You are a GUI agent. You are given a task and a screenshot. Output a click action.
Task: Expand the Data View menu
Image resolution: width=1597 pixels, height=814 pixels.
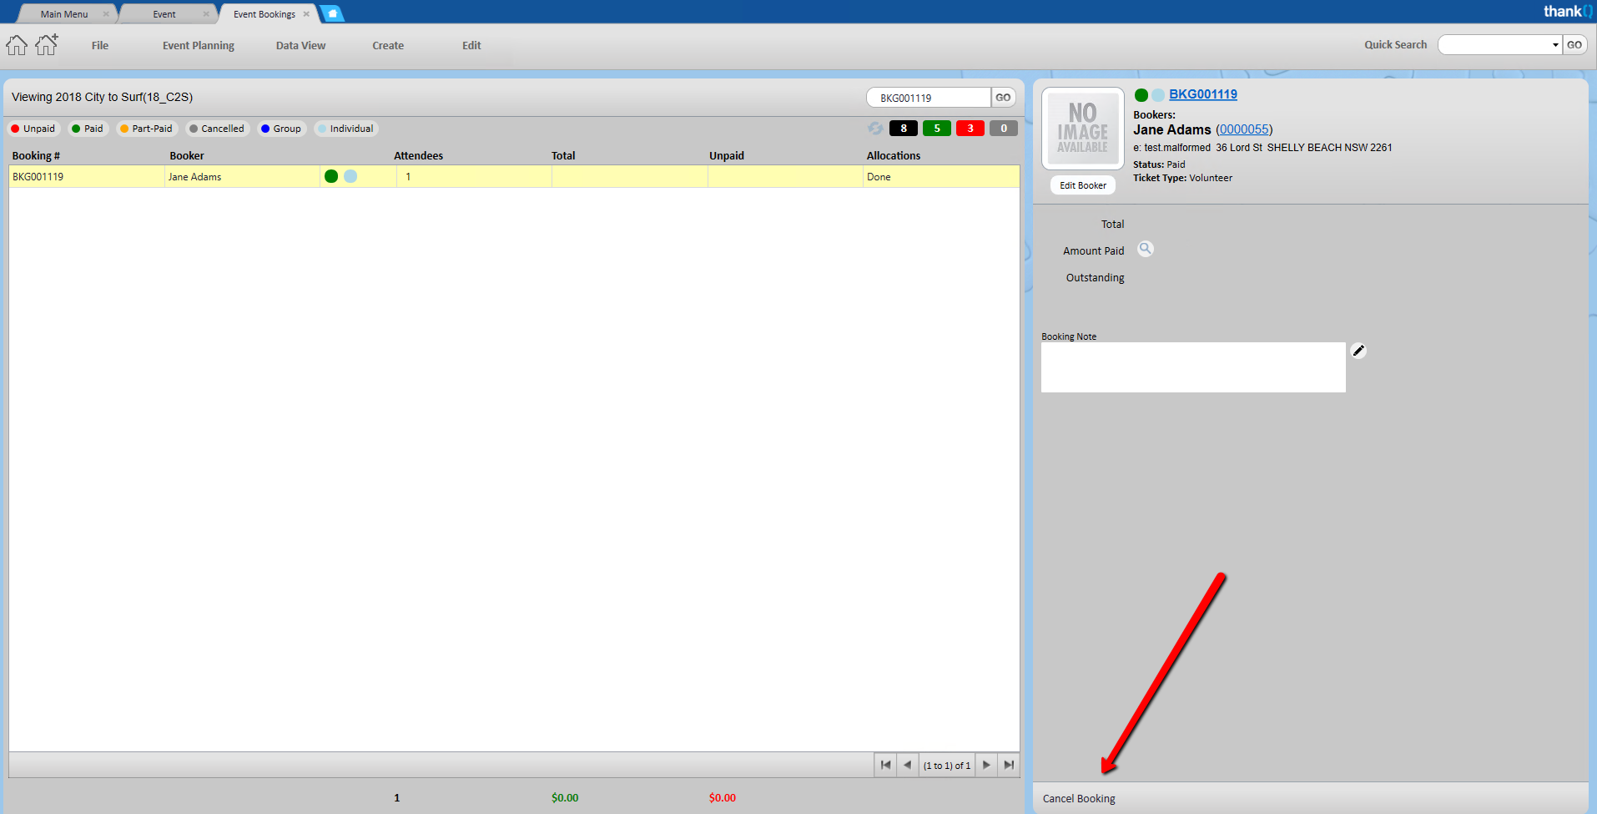point(300,46)
